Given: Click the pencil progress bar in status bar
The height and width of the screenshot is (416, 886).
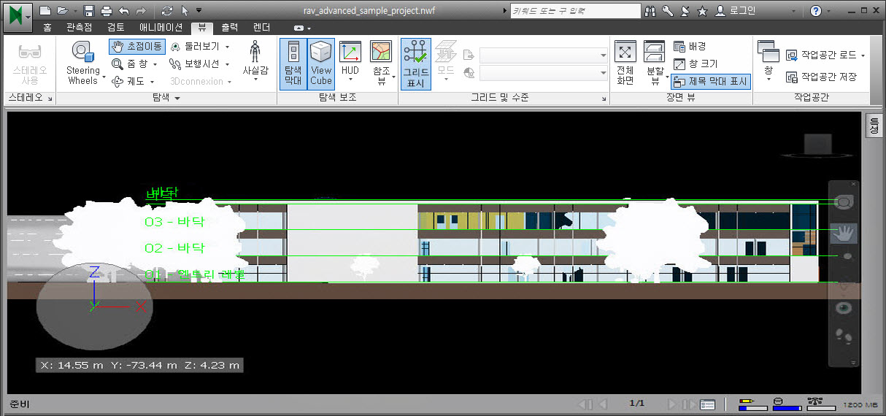Looking at the screenshot, I should [752, 404].
